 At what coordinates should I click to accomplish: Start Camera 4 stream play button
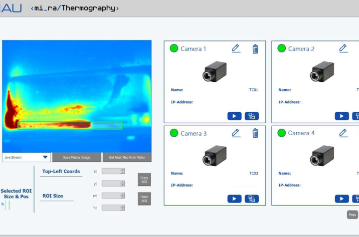[x=342, y=199]
